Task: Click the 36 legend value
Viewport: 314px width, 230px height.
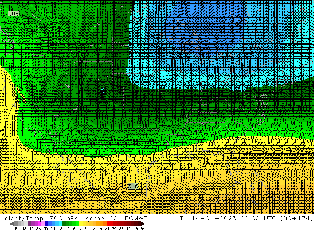Action: [121, 229]
